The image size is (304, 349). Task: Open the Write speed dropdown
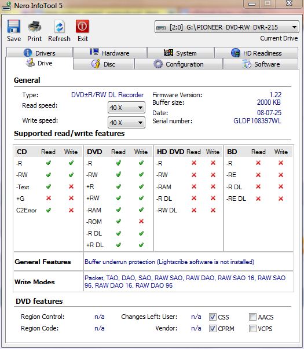tap(126, 123)
